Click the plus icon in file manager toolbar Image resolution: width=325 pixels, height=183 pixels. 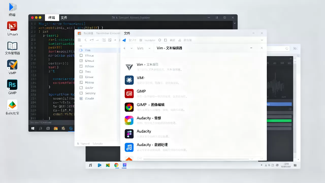click(x=115, y=40)
